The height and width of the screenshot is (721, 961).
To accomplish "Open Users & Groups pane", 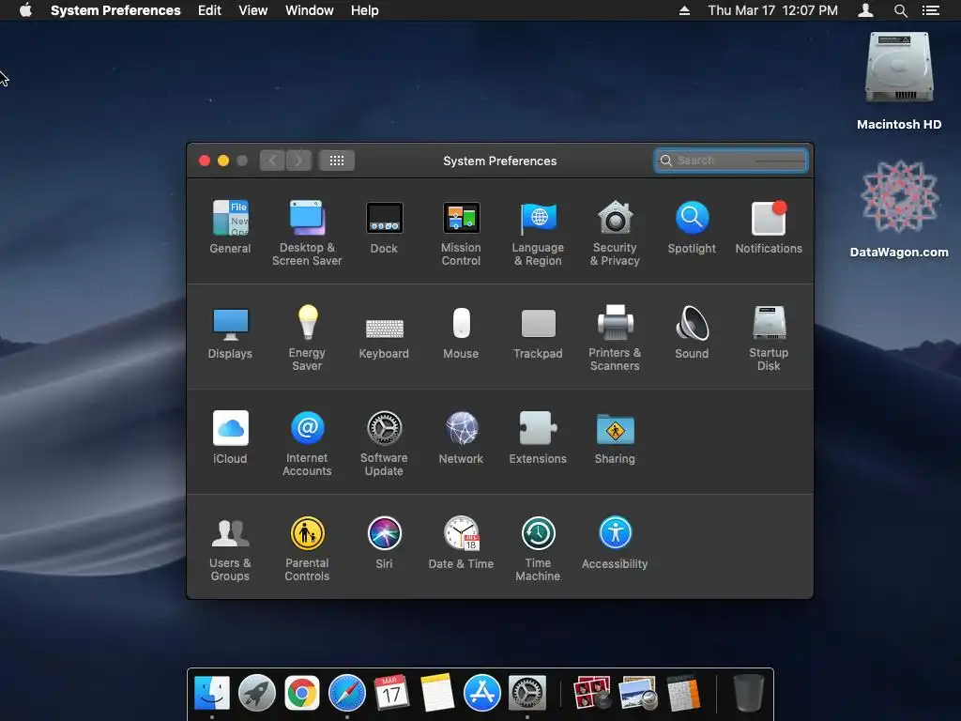I will (x=230, y=548).
